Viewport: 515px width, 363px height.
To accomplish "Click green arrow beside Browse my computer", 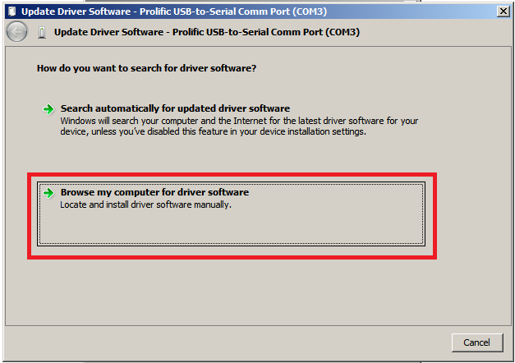I will point(48,193).
